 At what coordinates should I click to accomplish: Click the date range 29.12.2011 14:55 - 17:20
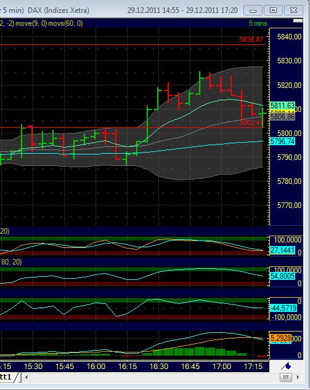coord(182,10)
